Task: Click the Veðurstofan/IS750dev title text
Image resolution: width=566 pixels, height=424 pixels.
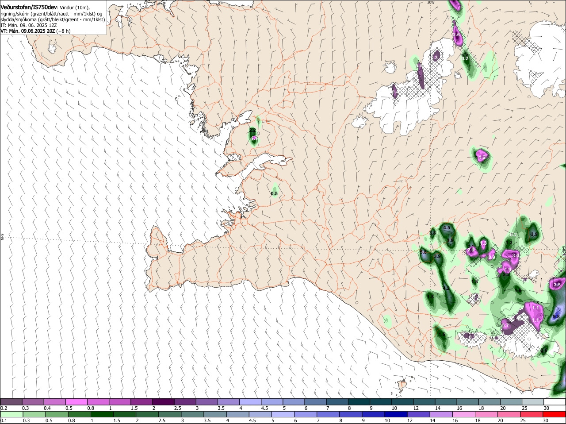Action: tap(28, 8)
